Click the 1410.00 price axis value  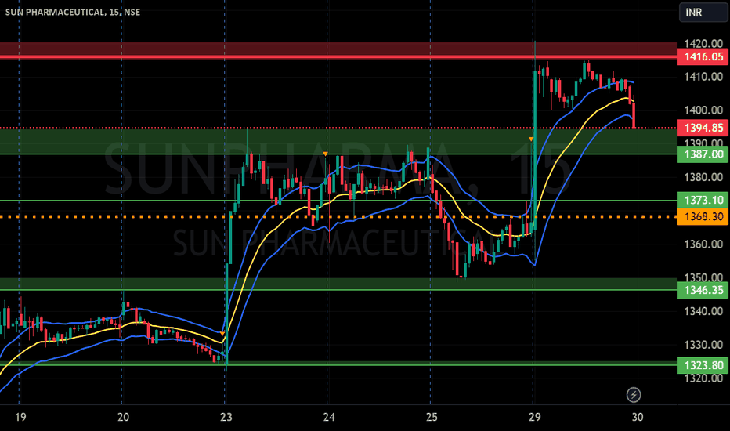703,77
